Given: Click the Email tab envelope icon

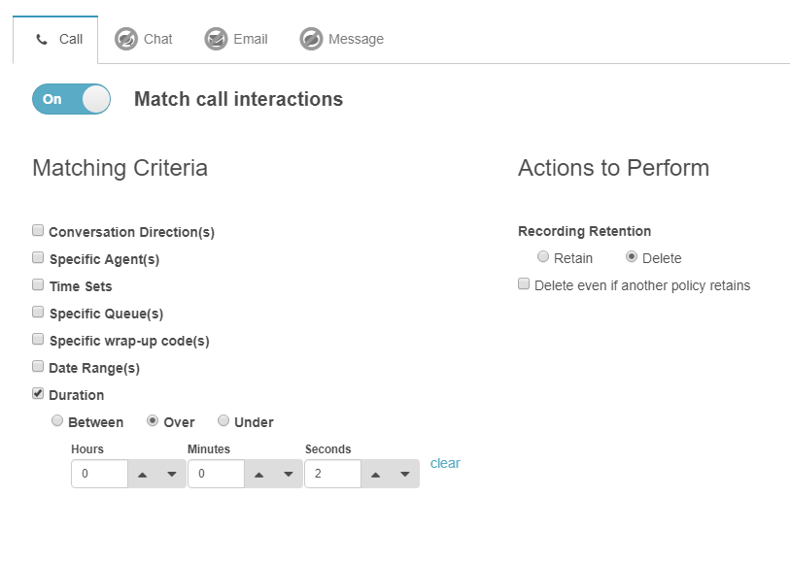Looking at the screenshot, I should [x=216, y=39].
